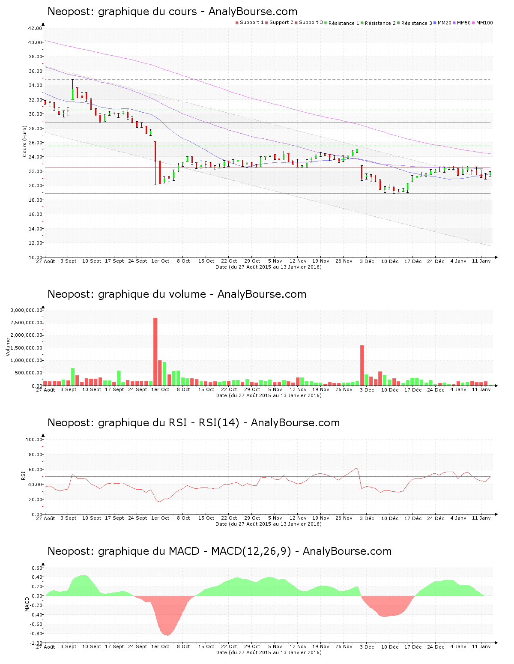514x664 pixels.
Task: Click the 10.00 price axis label
Action: pyautogui.click(x=35, y=257)
